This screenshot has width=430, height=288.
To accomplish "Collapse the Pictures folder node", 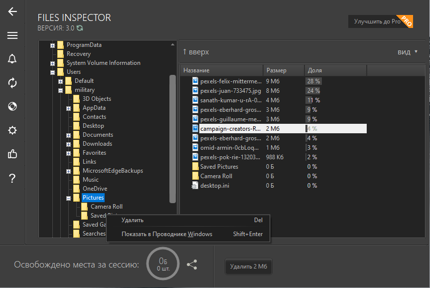I will click(69, 199).
